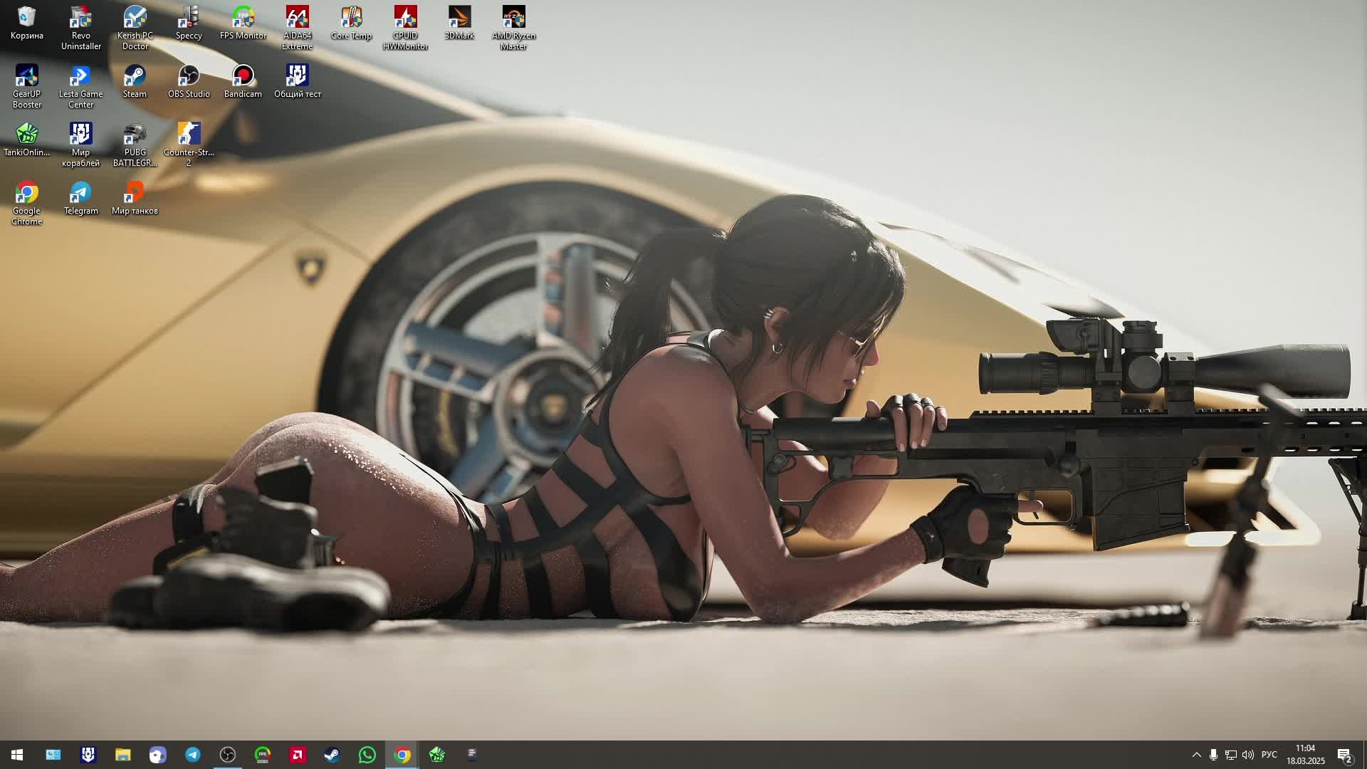Image resolution: width=1367 pixels, height=769 pixels.
Task: Open the notification center
Action: (x=1344, y=755)
